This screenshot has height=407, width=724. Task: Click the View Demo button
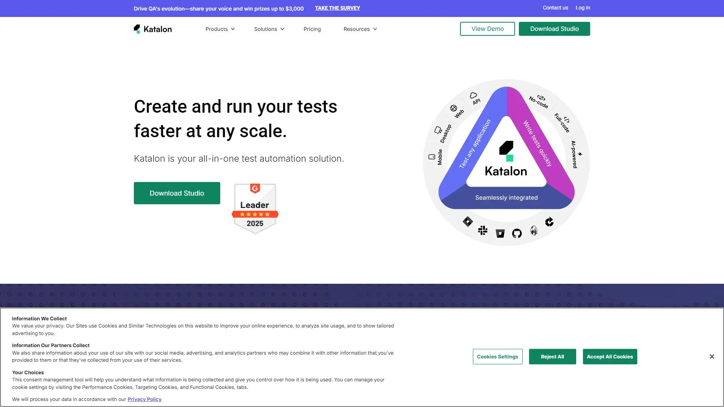[487, 29]
